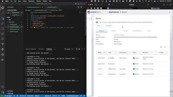Open the Manage gear icon in VS Code

pyautogui.click(x=2, y=92)
